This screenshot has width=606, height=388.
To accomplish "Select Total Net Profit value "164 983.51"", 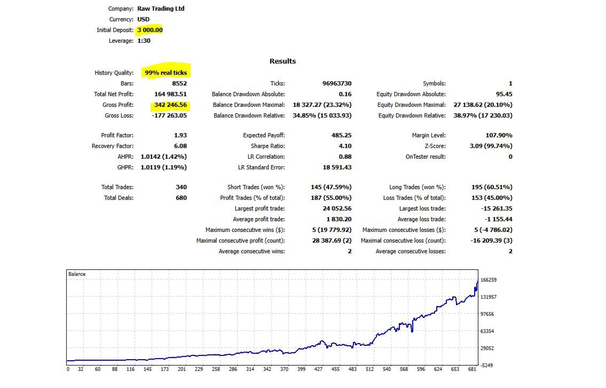I will [170, 94].
